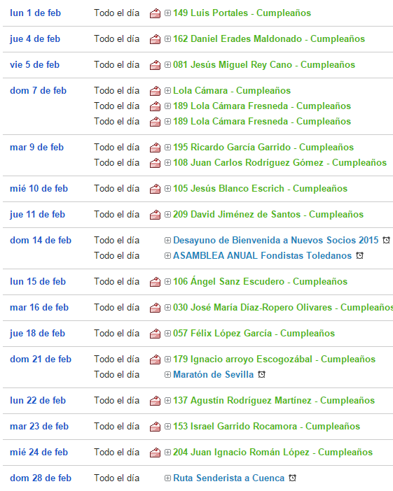Expand the Maratón de Sevilla event
Image resolution: width=393 pixels, height=491 pixels.
(x=168, y=374)
